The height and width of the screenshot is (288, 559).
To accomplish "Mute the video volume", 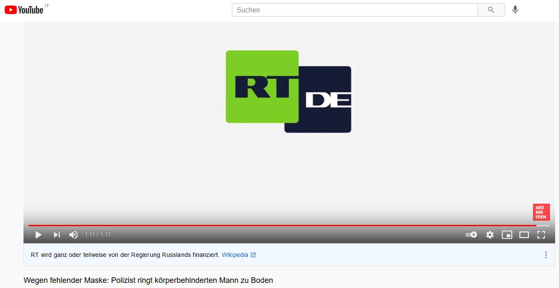I will coord(73,235).
